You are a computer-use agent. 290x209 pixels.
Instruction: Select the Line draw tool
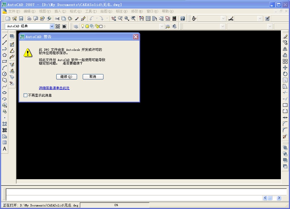(x=5, y=36)
